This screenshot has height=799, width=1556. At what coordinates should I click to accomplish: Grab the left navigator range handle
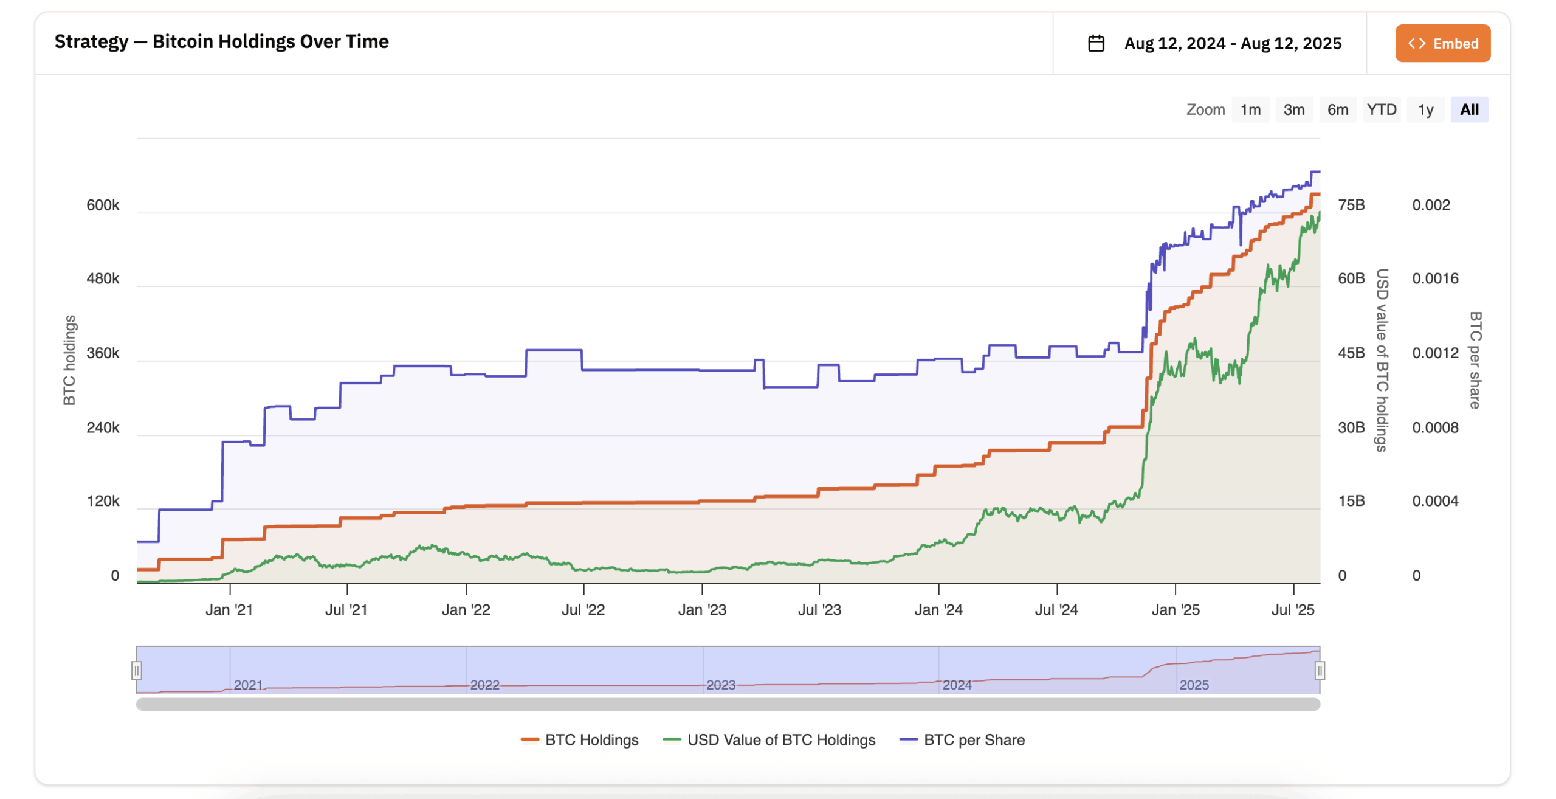137,671
